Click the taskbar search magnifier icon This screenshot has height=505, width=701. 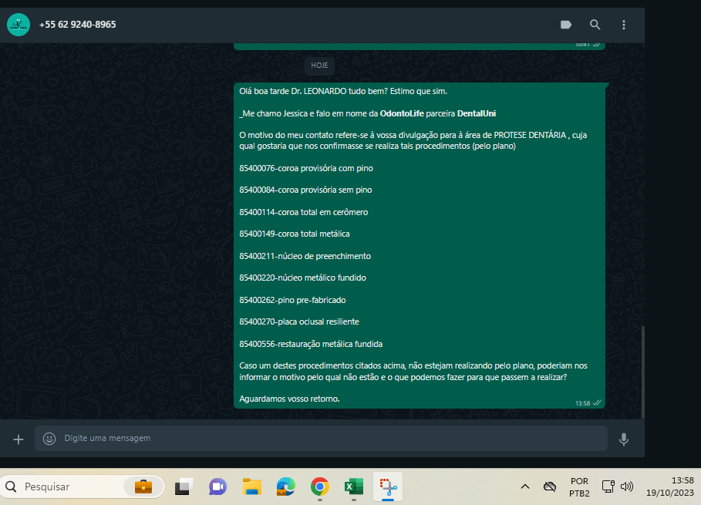[11, 486]
